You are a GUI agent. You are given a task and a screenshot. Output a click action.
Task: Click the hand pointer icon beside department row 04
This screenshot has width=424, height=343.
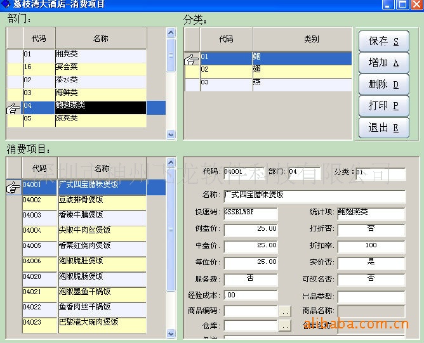click(x=14, y=108)
